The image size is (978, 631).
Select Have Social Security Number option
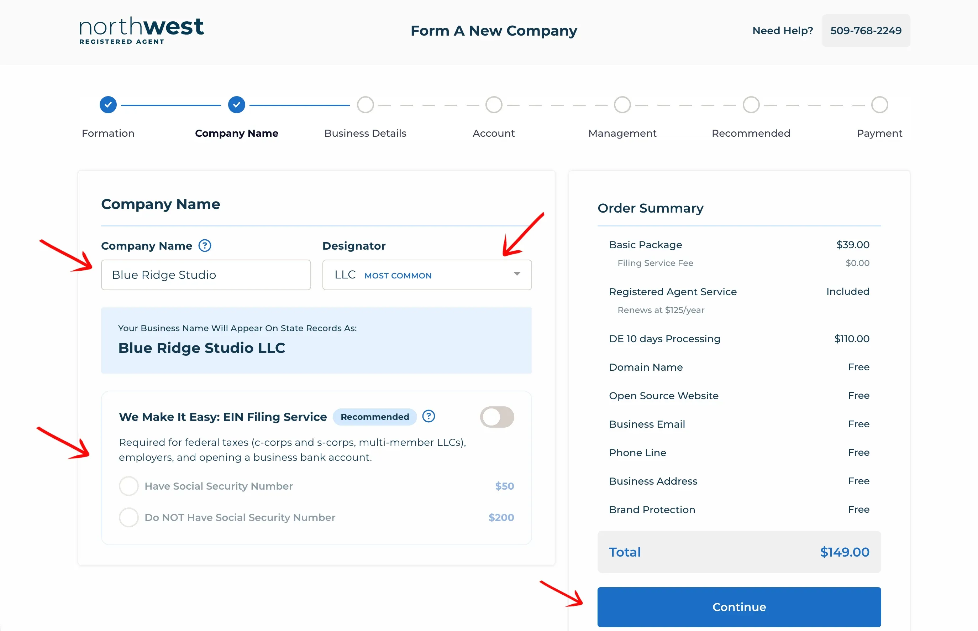click(128, 486)
